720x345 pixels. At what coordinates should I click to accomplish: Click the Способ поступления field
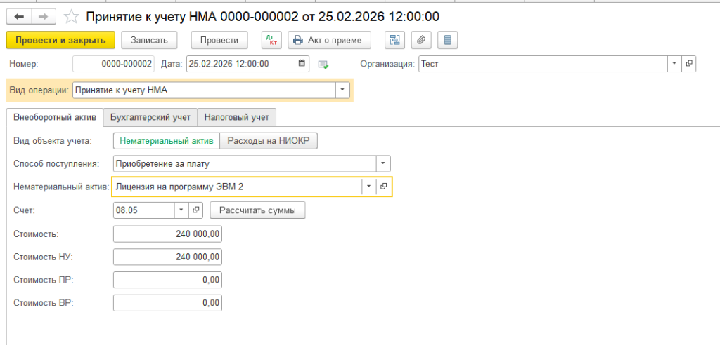click(x=245, y=163)
